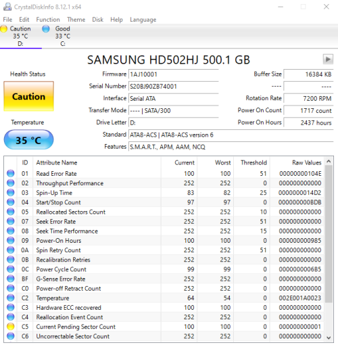Screen dimensions: 338x347
Task: Go to next disk with arrow button
Action: tap(328, 60)
